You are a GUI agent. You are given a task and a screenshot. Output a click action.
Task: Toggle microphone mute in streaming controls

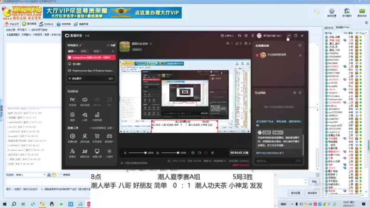point(125,153)
